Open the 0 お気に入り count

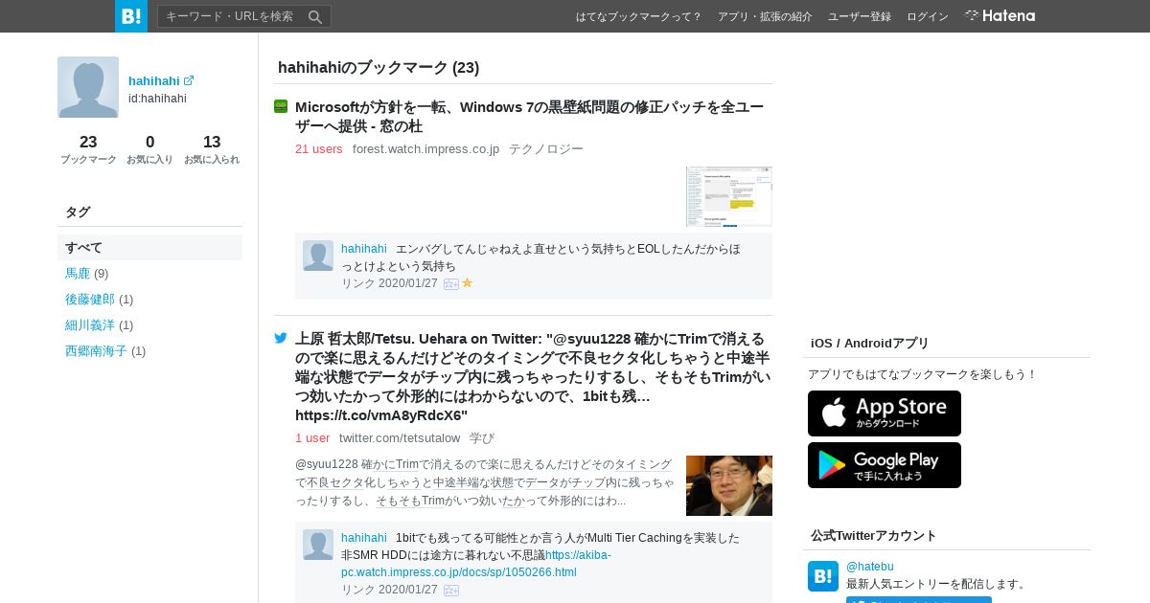pyautogui.click(x=150, y=149)
